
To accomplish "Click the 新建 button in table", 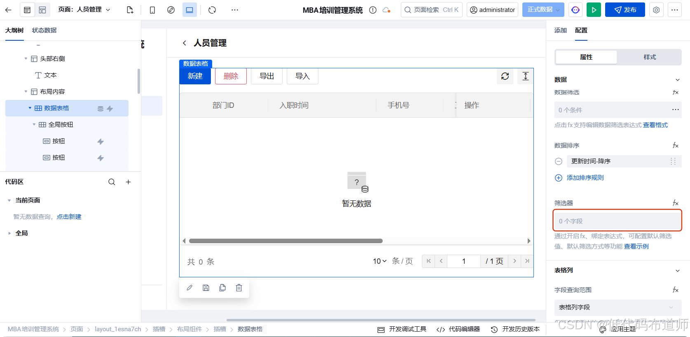I will click(195, 76).
